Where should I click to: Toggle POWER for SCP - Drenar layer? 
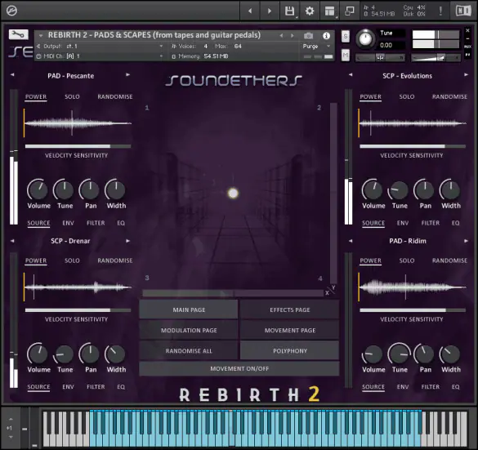click(36, 261)
